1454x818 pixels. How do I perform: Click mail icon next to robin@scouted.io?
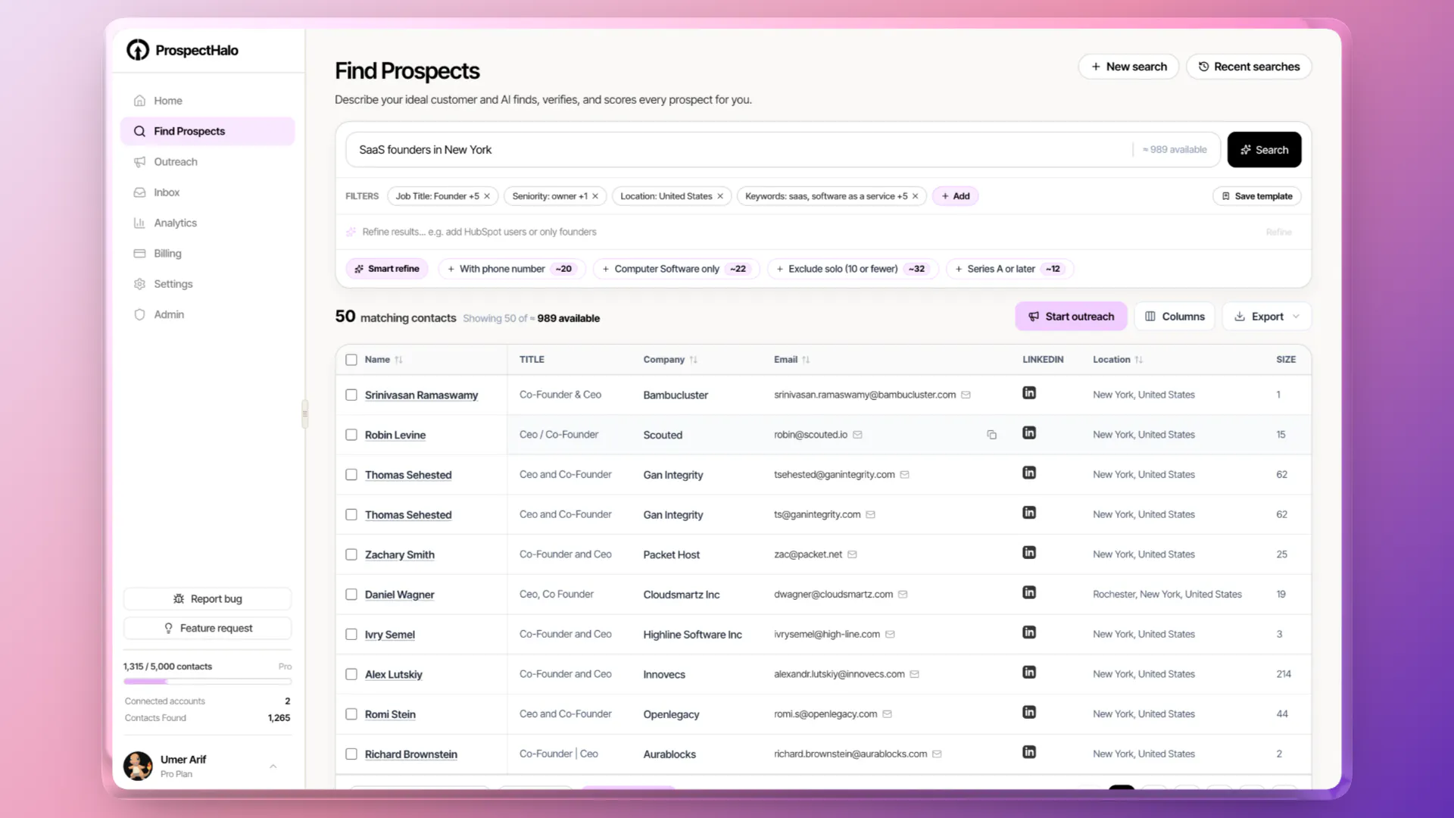click(857, 435)
